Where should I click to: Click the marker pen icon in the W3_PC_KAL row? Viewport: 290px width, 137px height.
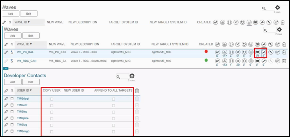click(x=271, y=52)
